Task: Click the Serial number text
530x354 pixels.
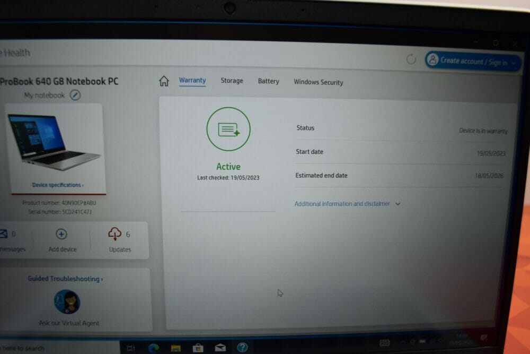Action: point(60,212)
